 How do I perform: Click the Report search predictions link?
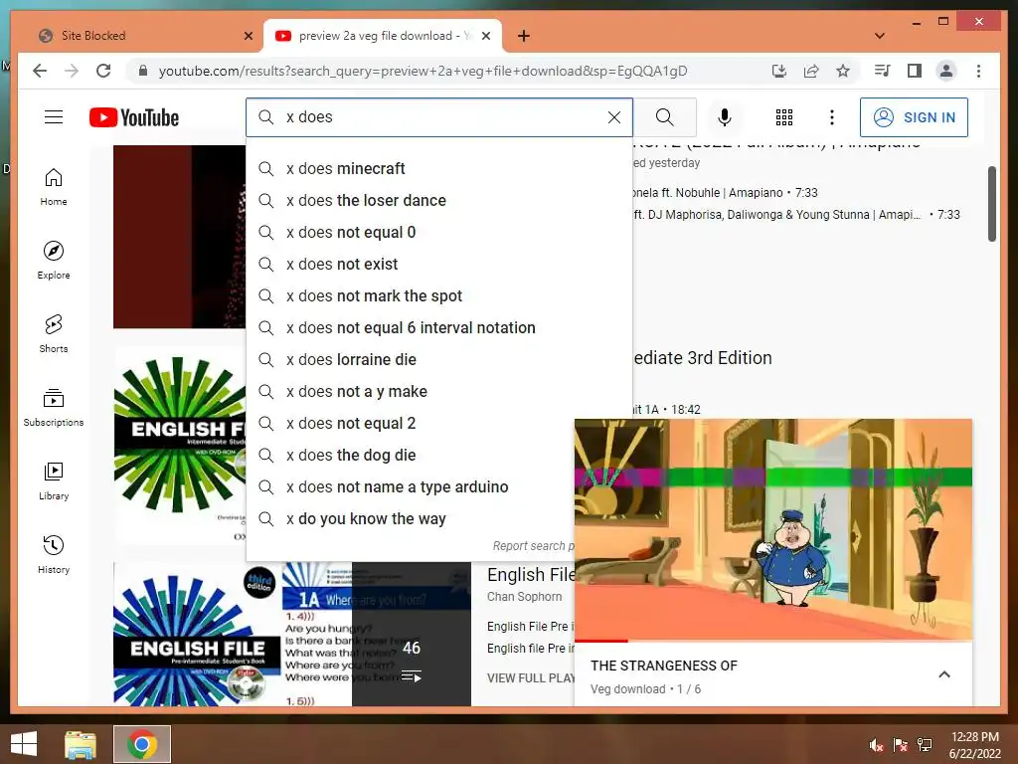pos(533,546)
